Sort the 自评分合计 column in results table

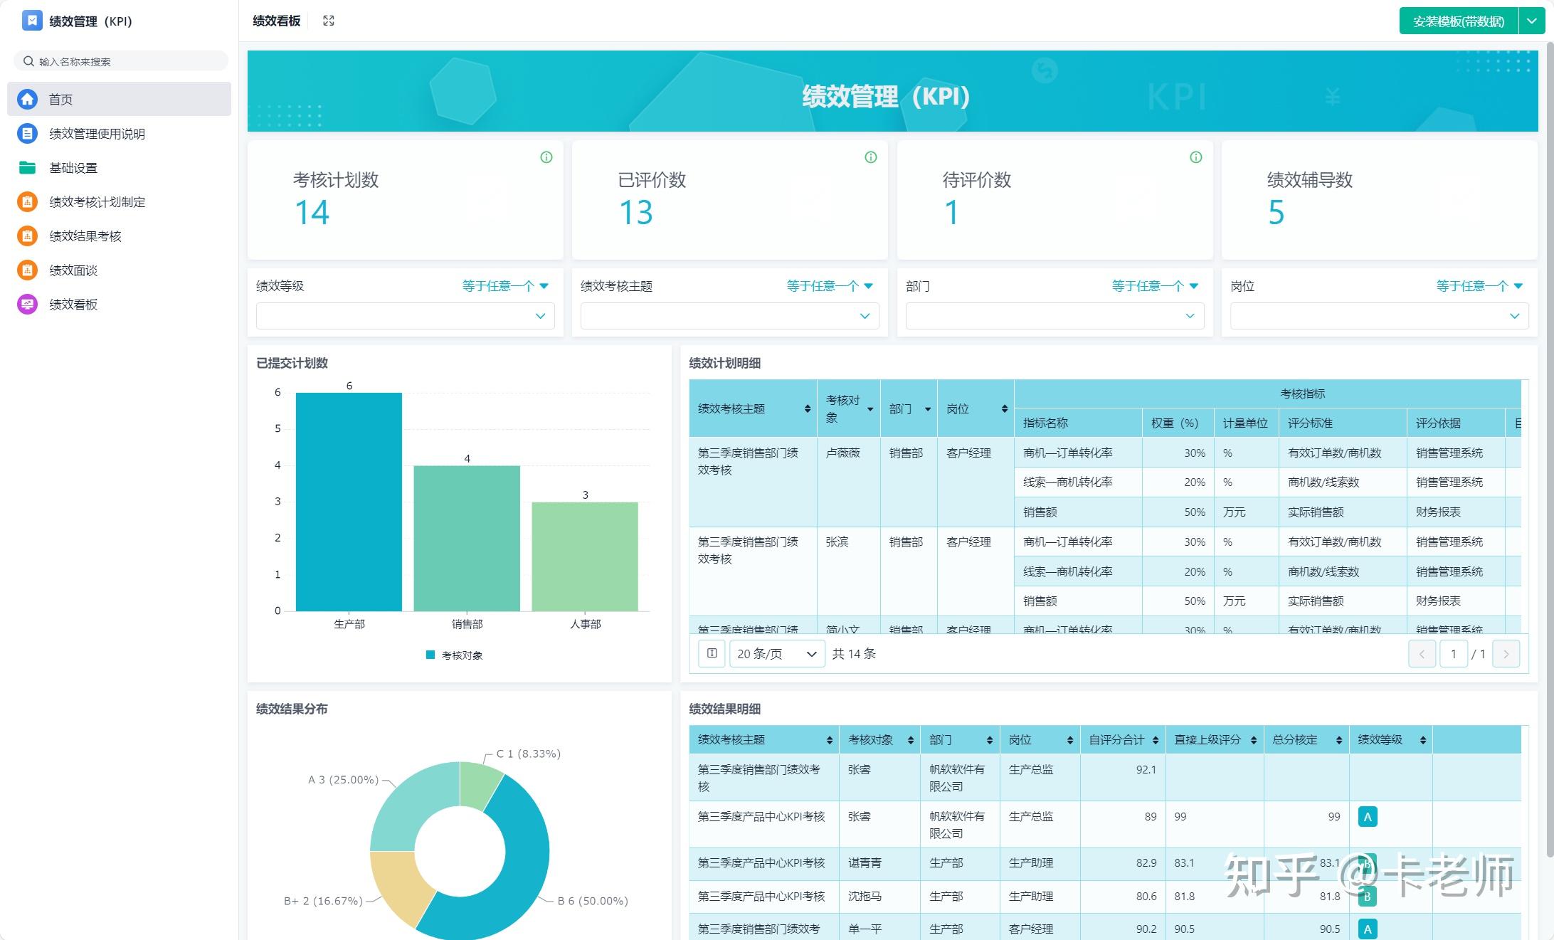click(x=1155, y=740)
